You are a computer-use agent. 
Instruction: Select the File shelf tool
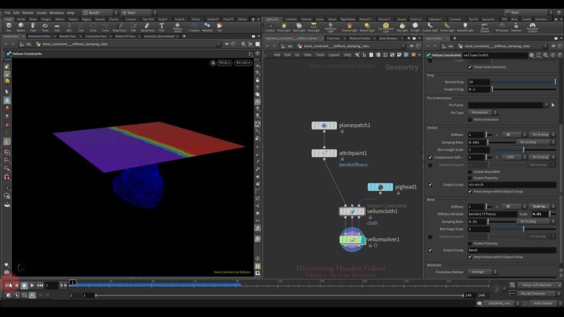click(220, 27)
